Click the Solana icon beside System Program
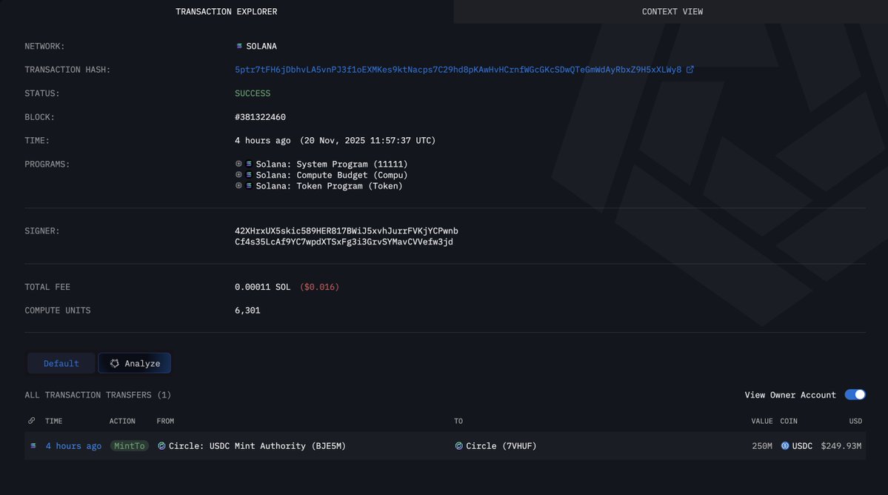The height and width of the screenshot is (495, 888). coord(249,164)
